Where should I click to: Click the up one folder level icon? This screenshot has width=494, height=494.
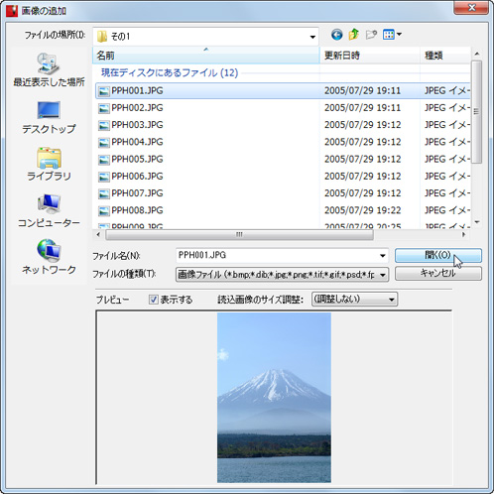pos(353,35)
